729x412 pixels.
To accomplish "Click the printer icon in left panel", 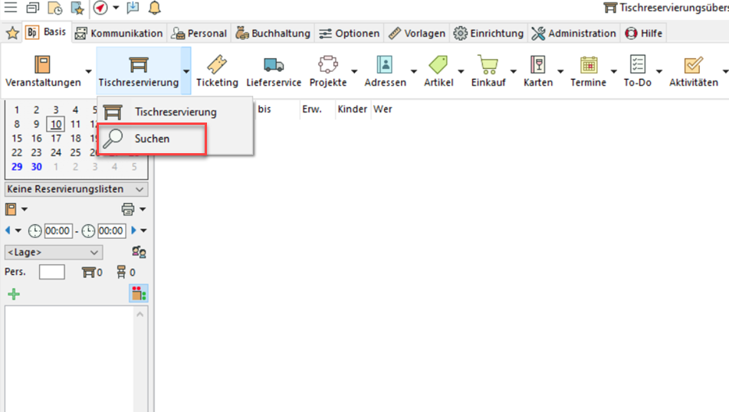I will point(128,209).
